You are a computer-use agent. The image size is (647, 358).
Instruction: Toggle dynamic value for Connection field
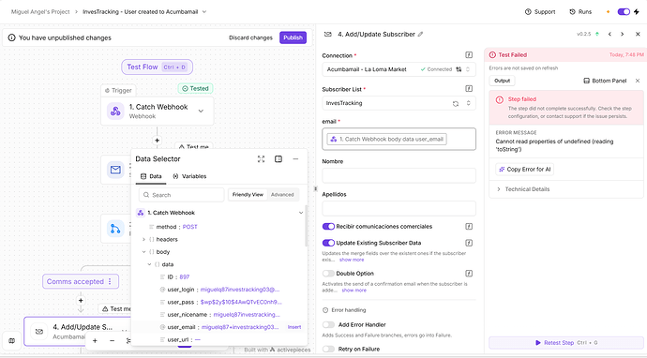pyautogui.click(x=469, y=55)
